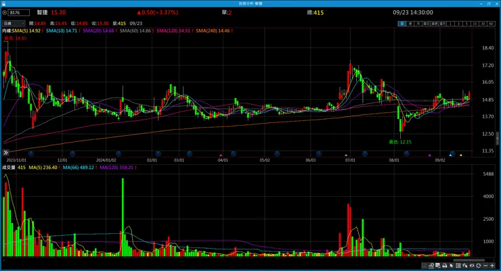Click the drawing cursor tool icon
Viewport: 501px width, 271px height.
tap(465, 266)
